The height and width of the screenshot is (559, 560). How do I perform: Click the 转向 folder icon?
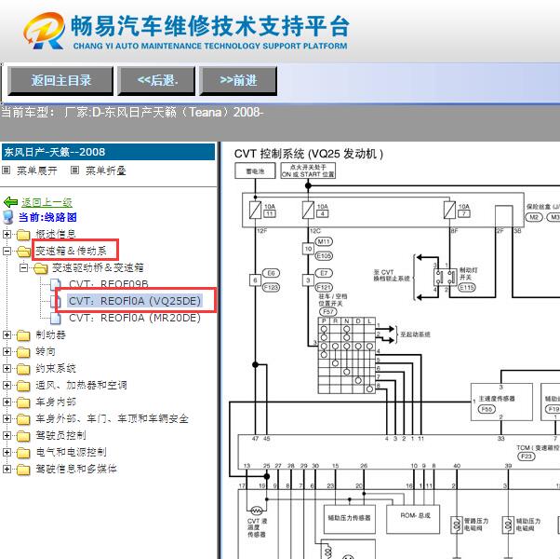[23, 352]
